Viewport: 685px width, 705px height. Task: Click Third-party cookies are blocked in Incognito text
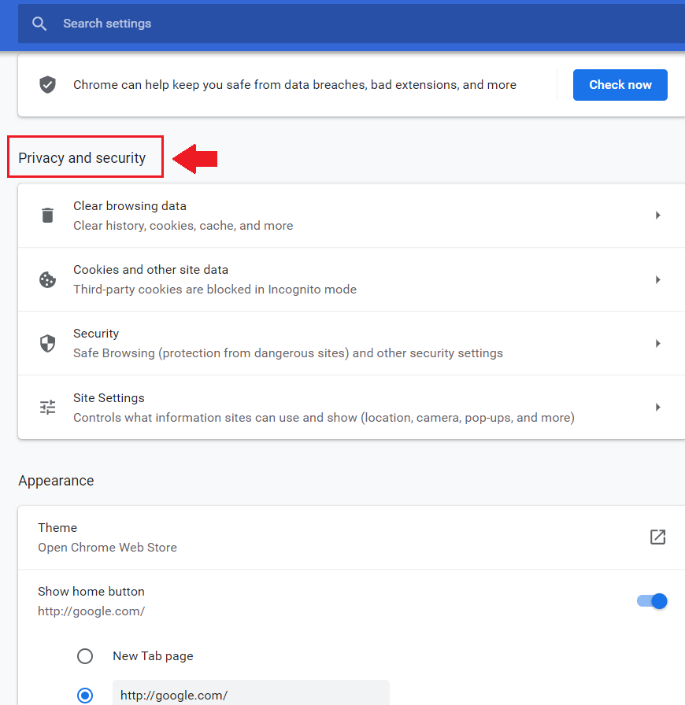coord(215,290)
